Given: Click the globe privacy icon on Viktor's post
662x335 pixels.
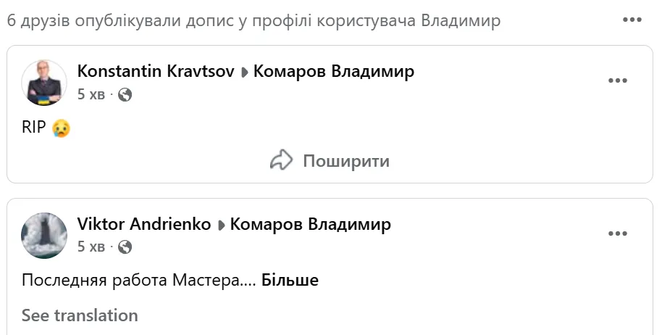Looking at the screenshot, I should tap(125, 247).
